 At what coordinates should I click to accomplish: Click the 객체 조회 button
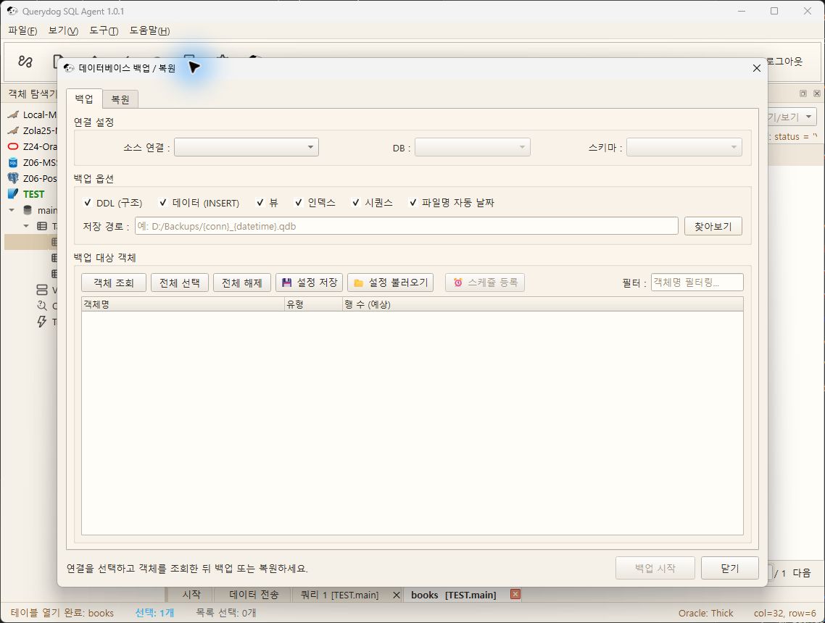[x=114, y=283]
